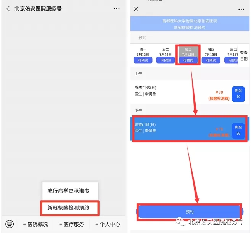Expand the 个人中心 bottom menu
The width and height of the screenshot is (251, 233).
click(x=108, y=224)
